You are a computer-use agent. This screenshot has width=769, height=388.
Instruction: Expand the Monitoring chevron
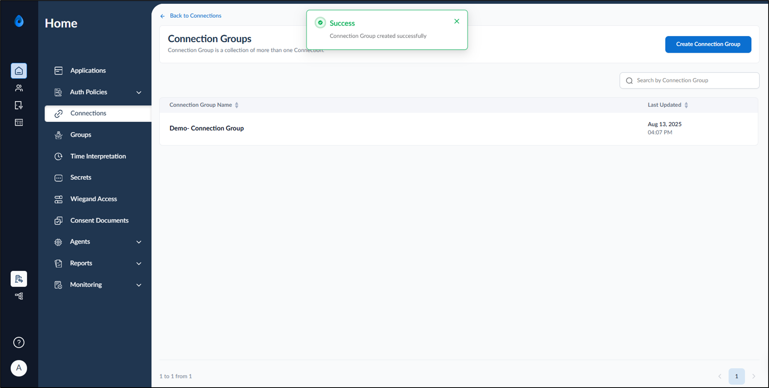(139, 285)
